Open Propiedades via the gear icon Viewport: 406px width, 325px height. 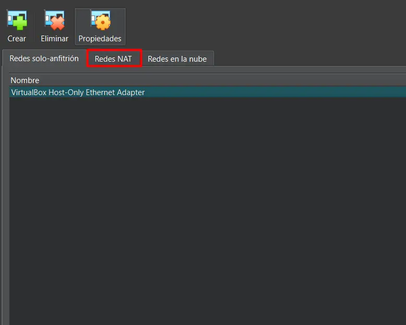[x=100, y=21]
